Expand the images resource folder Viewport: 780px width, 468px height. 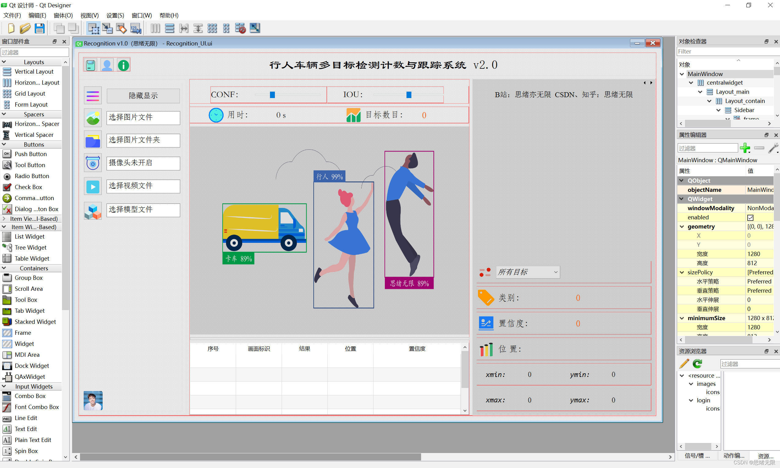[691, 384]
